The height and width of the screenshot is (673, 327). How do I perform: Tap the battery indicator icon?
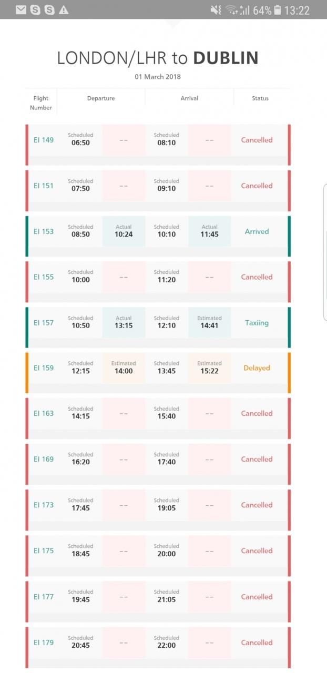coord(278,10)
